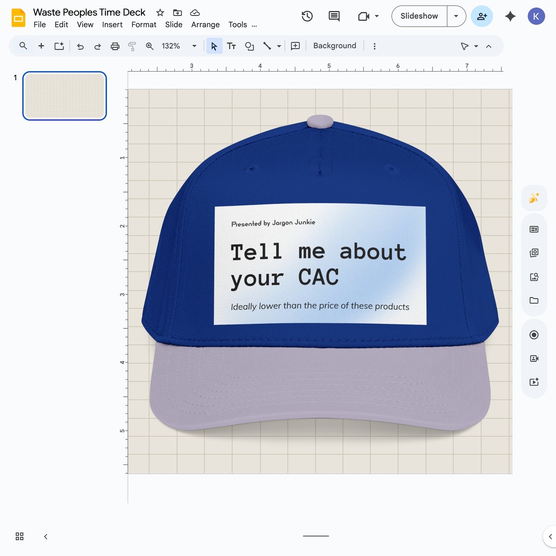Screen dimensions: 556x556
Task: Expand the Slideshow button dropdown arrow
Action: (456, 16)
